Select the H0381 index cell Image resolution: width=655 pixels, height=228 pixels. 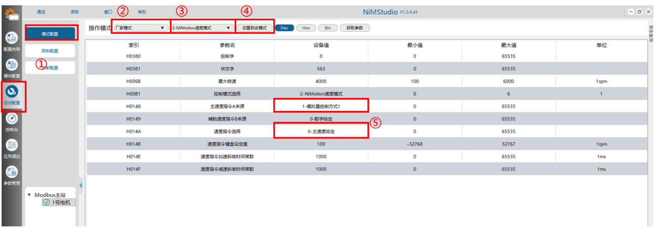(134, 68)
